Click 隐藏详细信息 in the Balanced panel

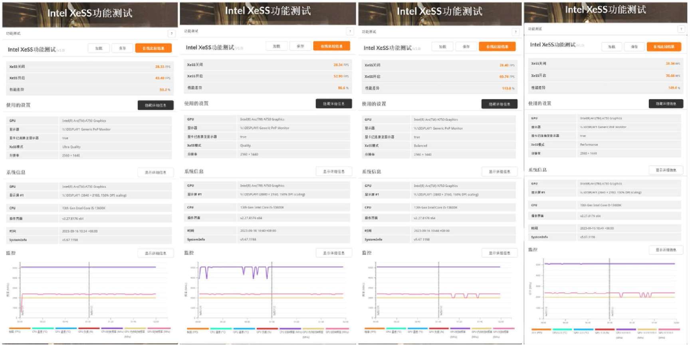pos(499,104)
